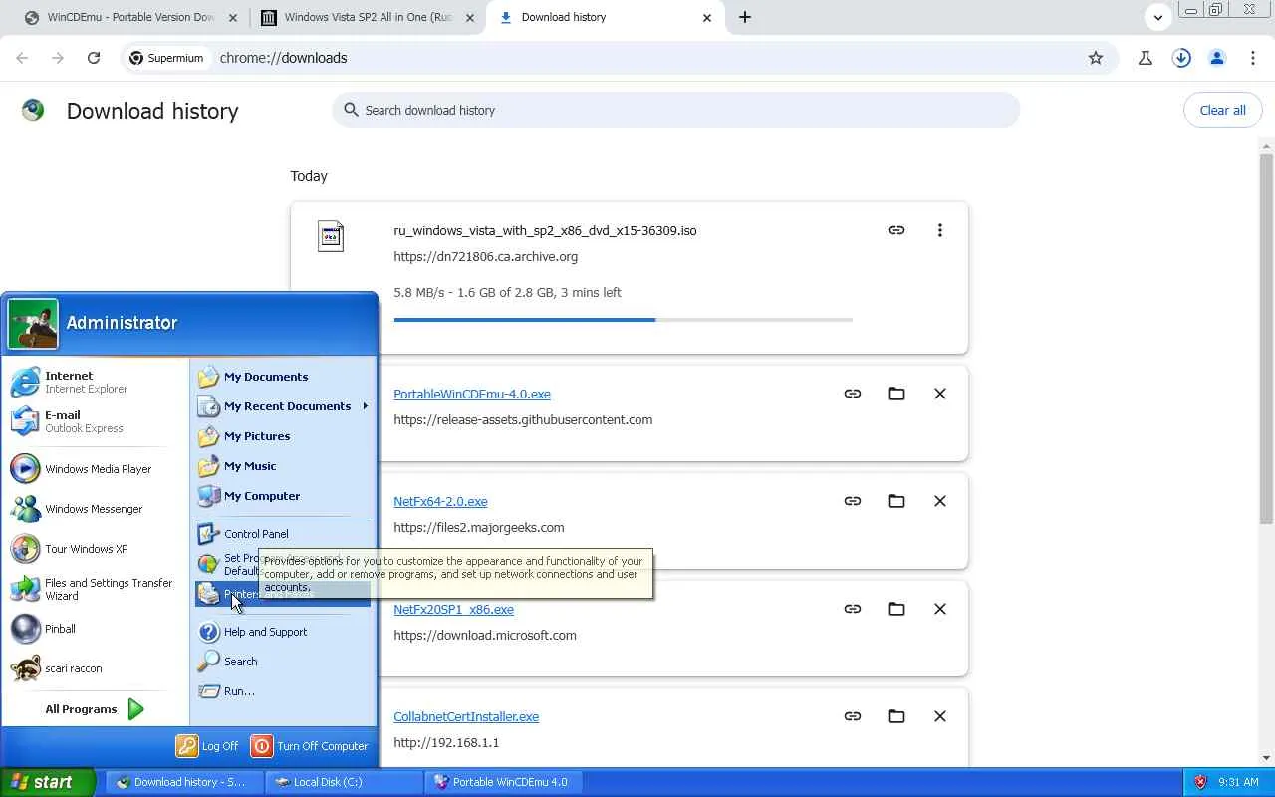Copy download link for the Vista ISO file
Viewport: 1275px width, 797px height.
(x=896, y=230)
